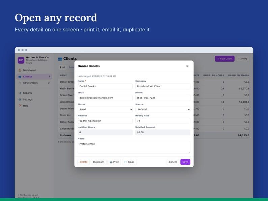Click the people icon beside Clients heading

(x=60, y=59)
